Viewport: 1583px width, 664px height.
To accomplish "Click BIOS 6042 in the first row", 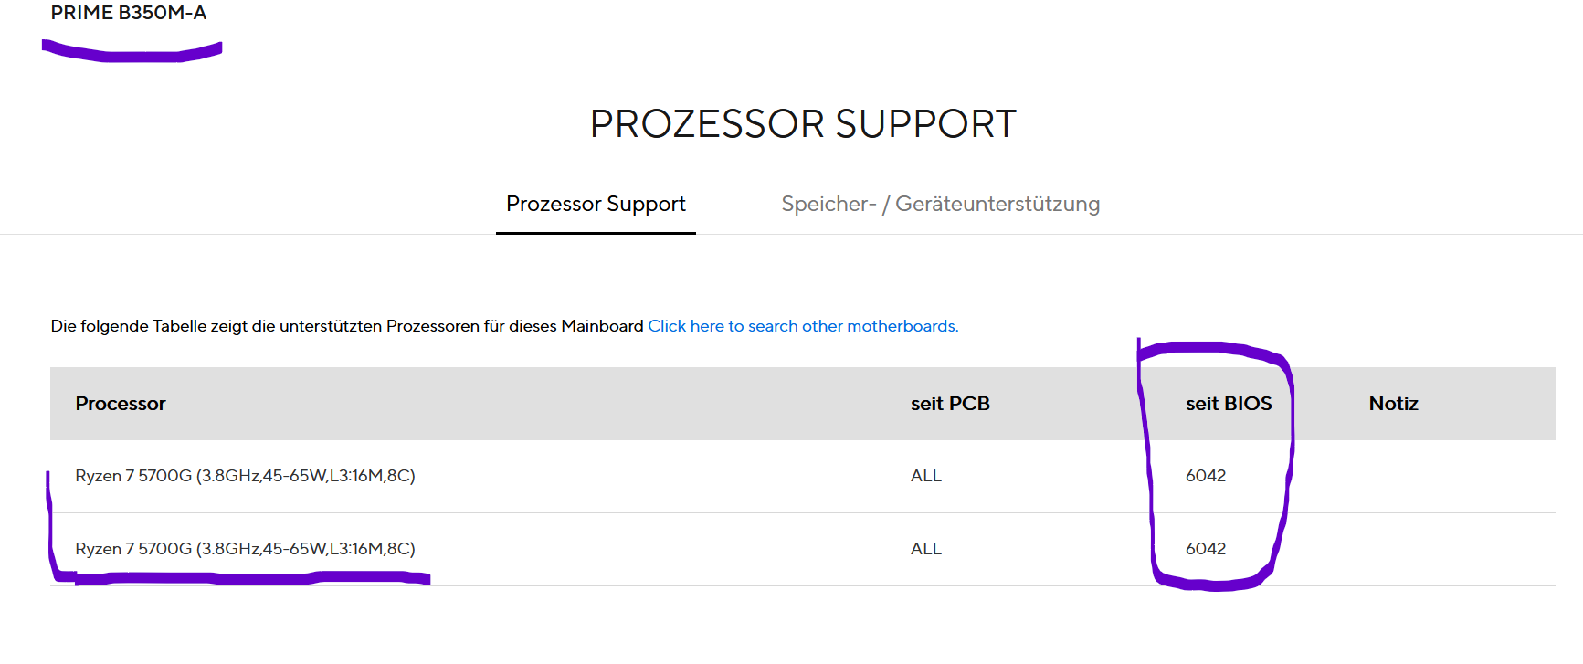I will 1206,476.
